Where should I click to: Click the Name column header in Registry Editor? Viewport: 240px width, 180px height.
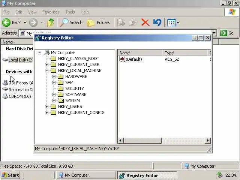click(140, 53)
